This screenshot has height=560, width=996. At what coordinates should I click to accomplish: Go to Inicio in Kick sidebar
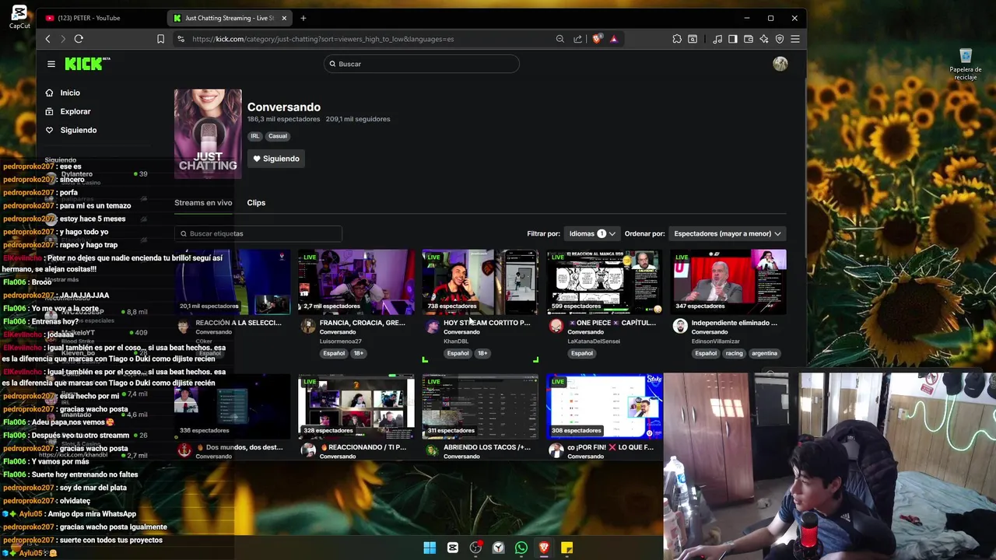70,93
